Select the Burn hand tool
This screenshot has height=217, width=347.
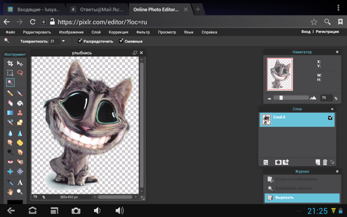pos(20,152)
